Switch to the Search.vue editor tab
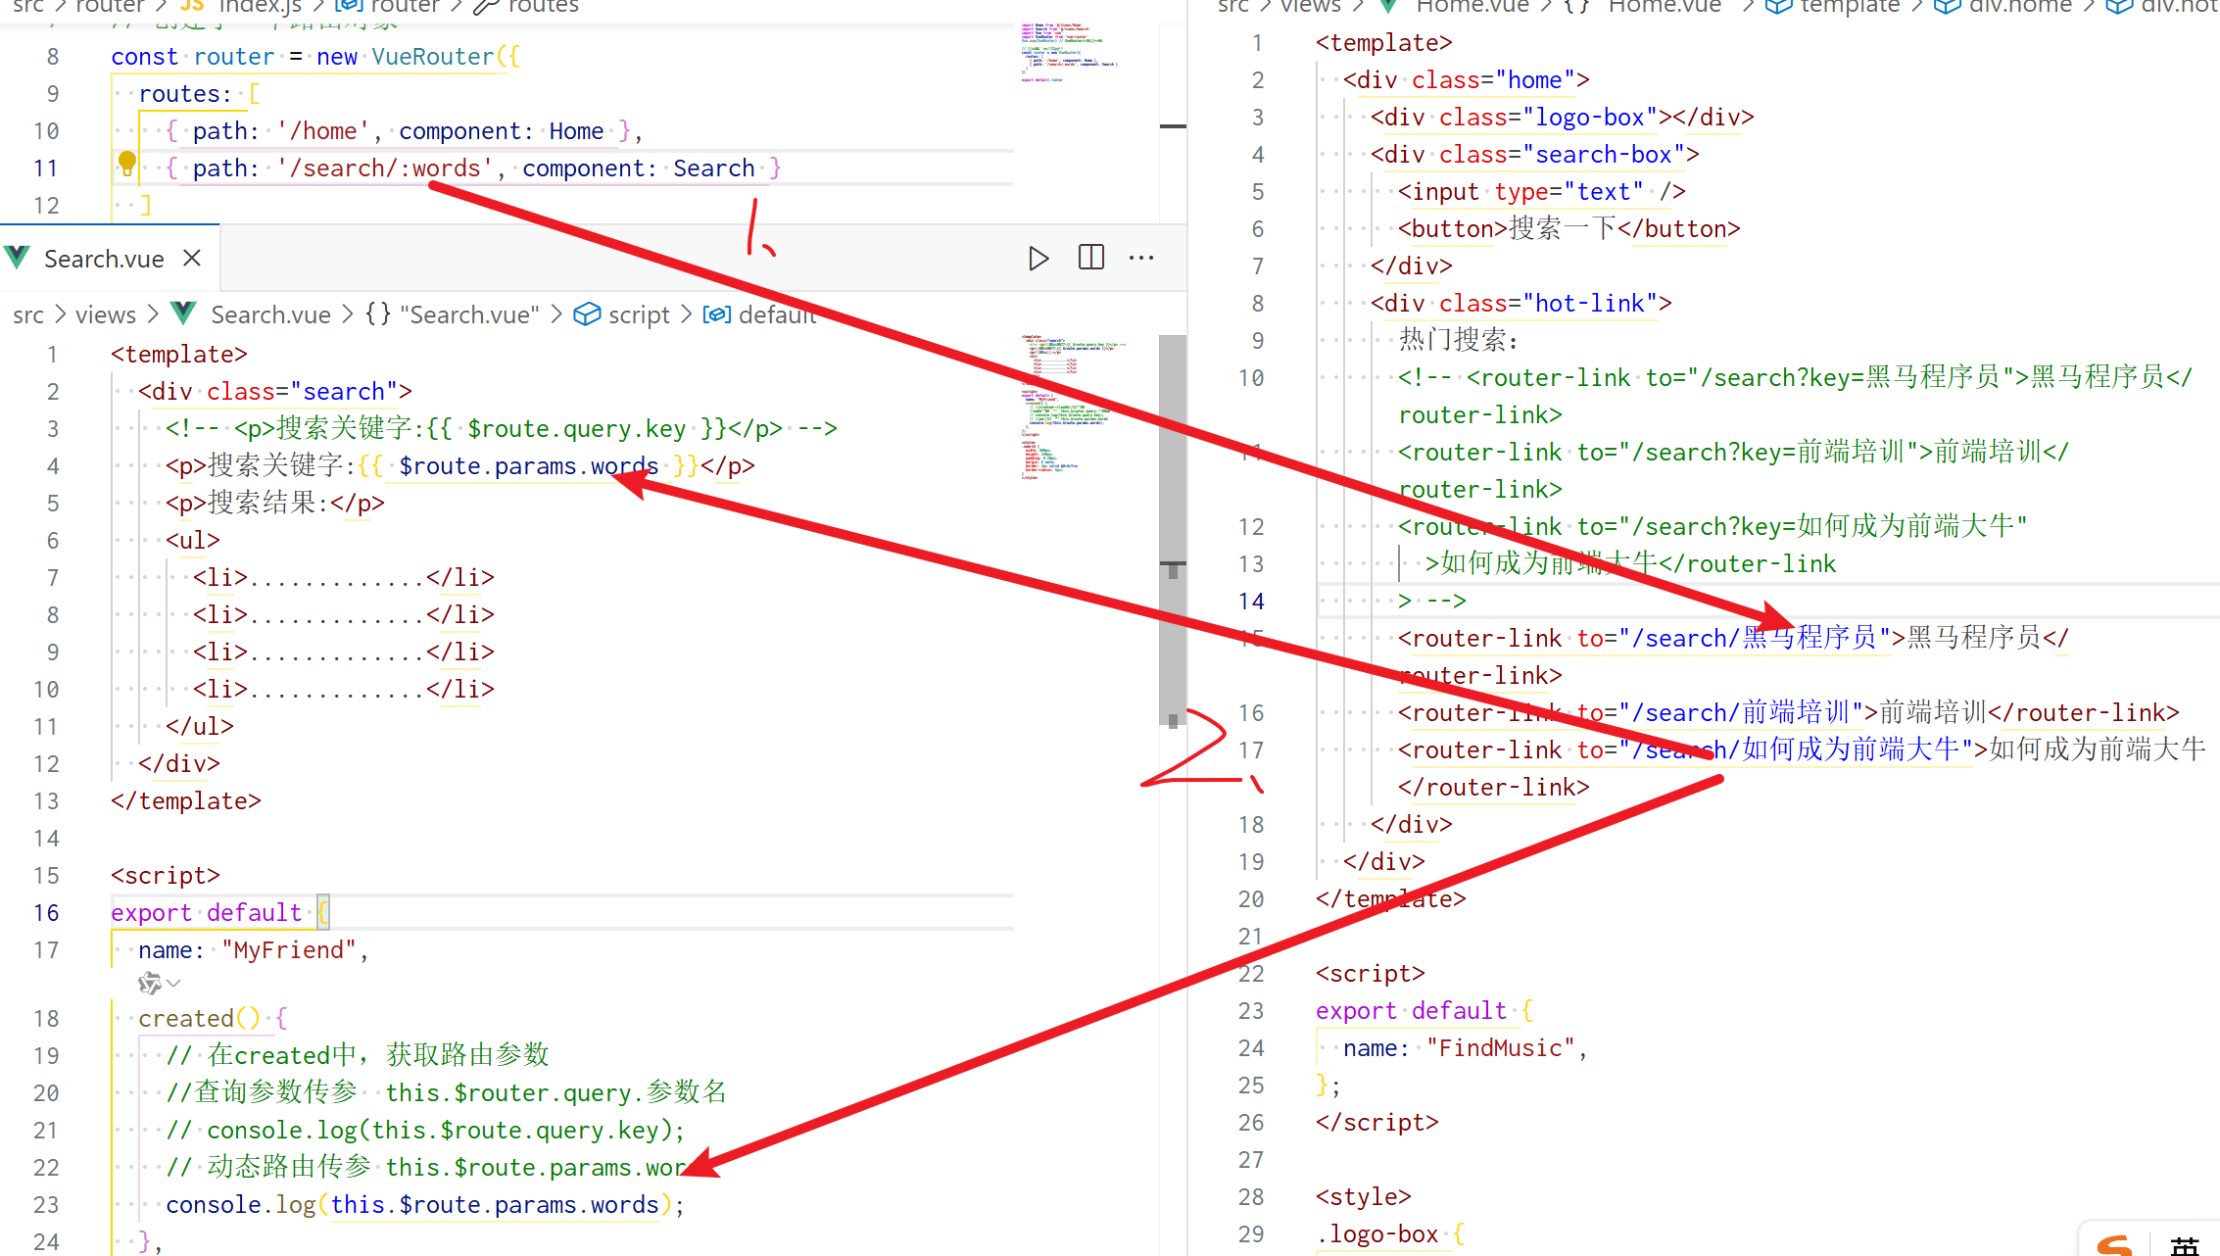Viewport: 2220px width, 1256px height. (x=104, y=259)
